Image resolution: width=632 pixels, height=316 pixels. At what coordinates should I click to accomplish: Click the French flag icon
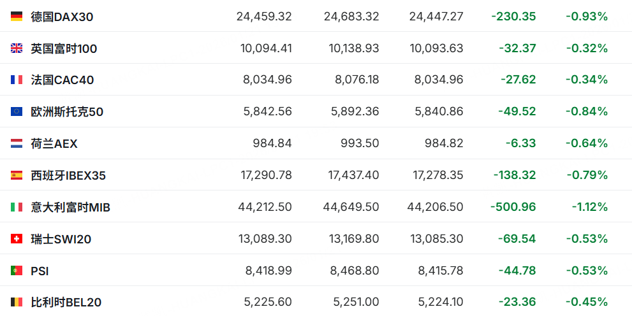[x=17, y=80]
